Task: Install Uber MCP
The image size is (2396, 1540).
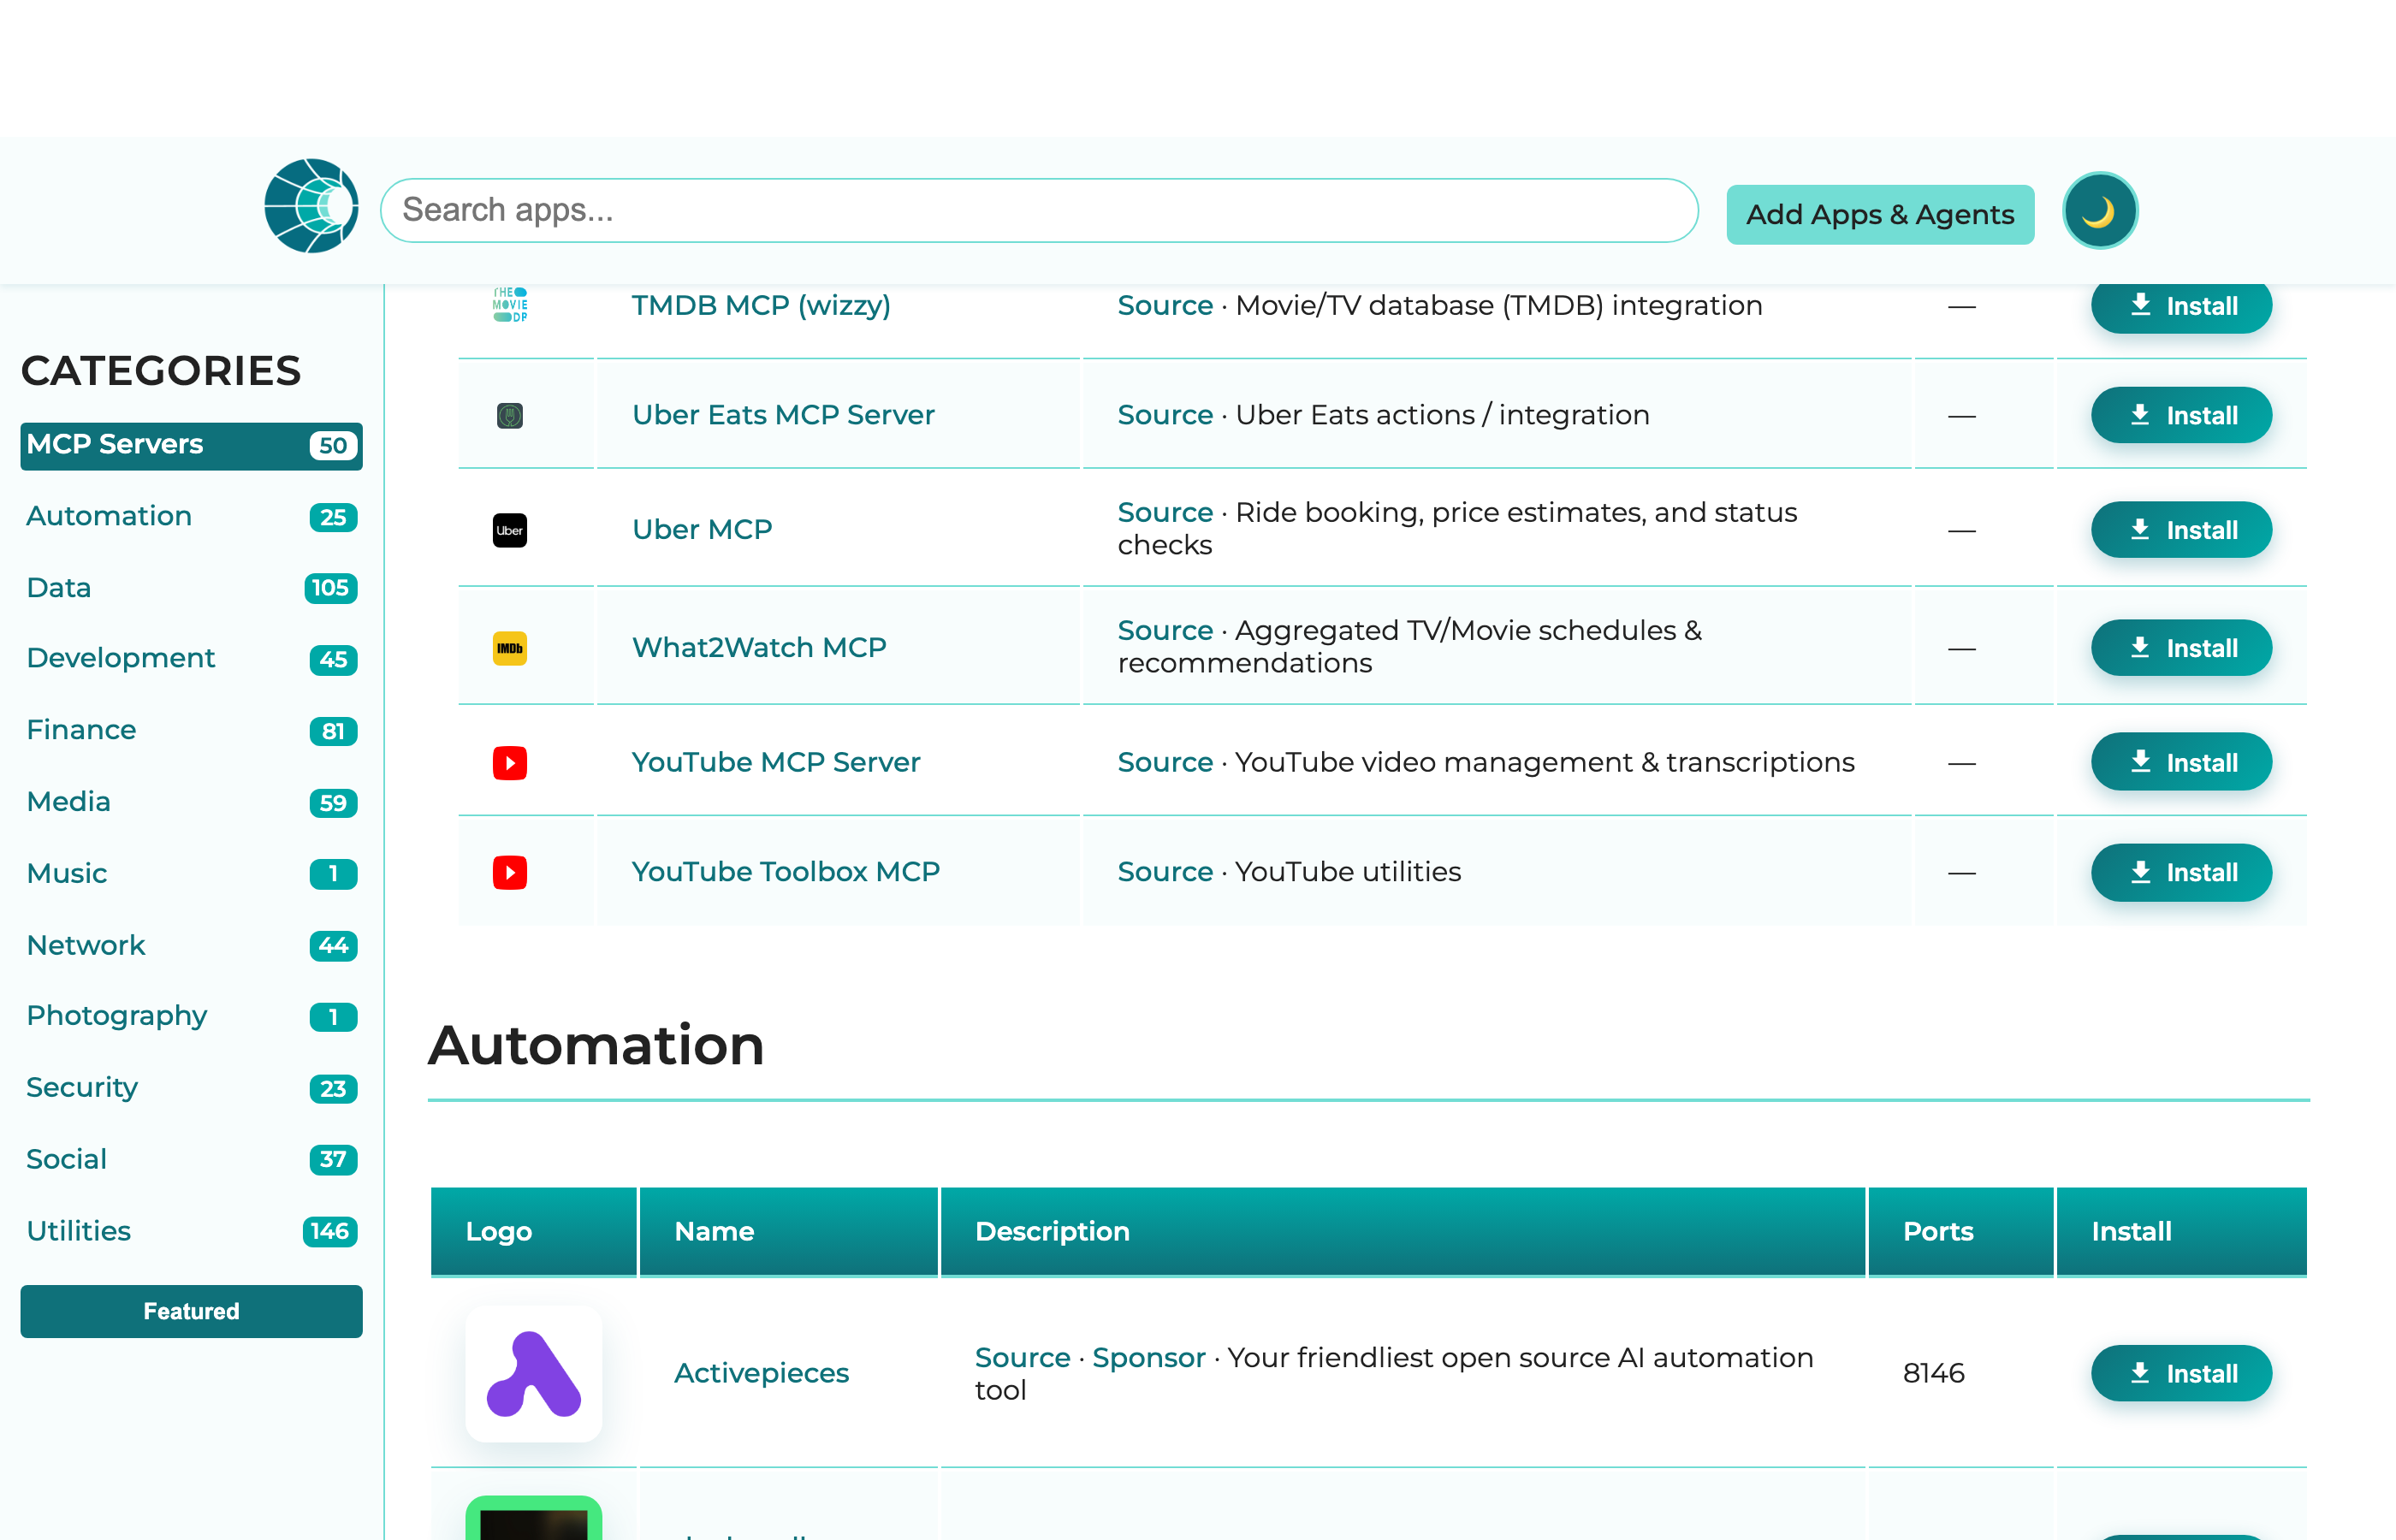Action: point(2181,530)
